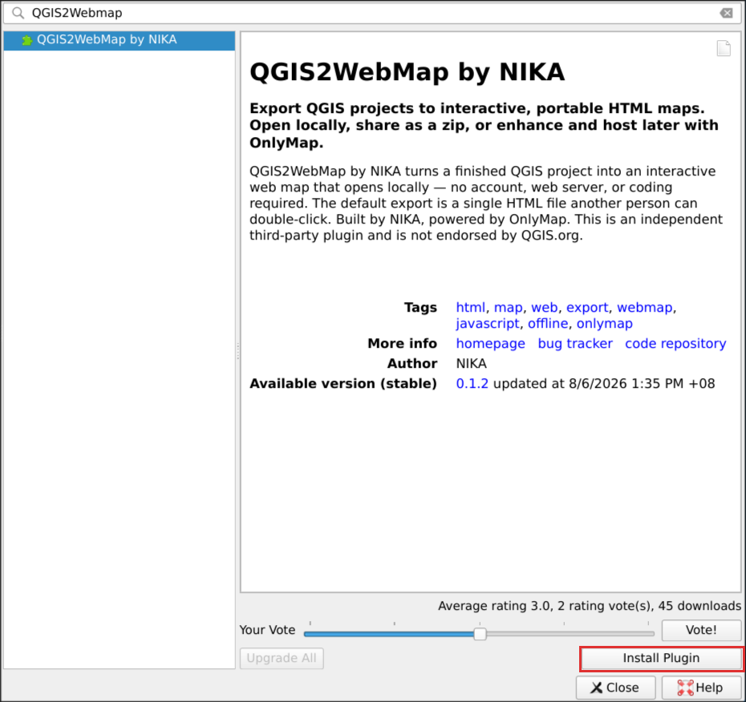Open the webmap tag link

pyautogui.click(x=645, y=308)
